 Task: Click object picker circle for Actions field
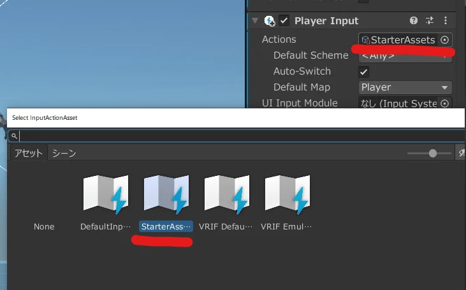tap(445, 40)
